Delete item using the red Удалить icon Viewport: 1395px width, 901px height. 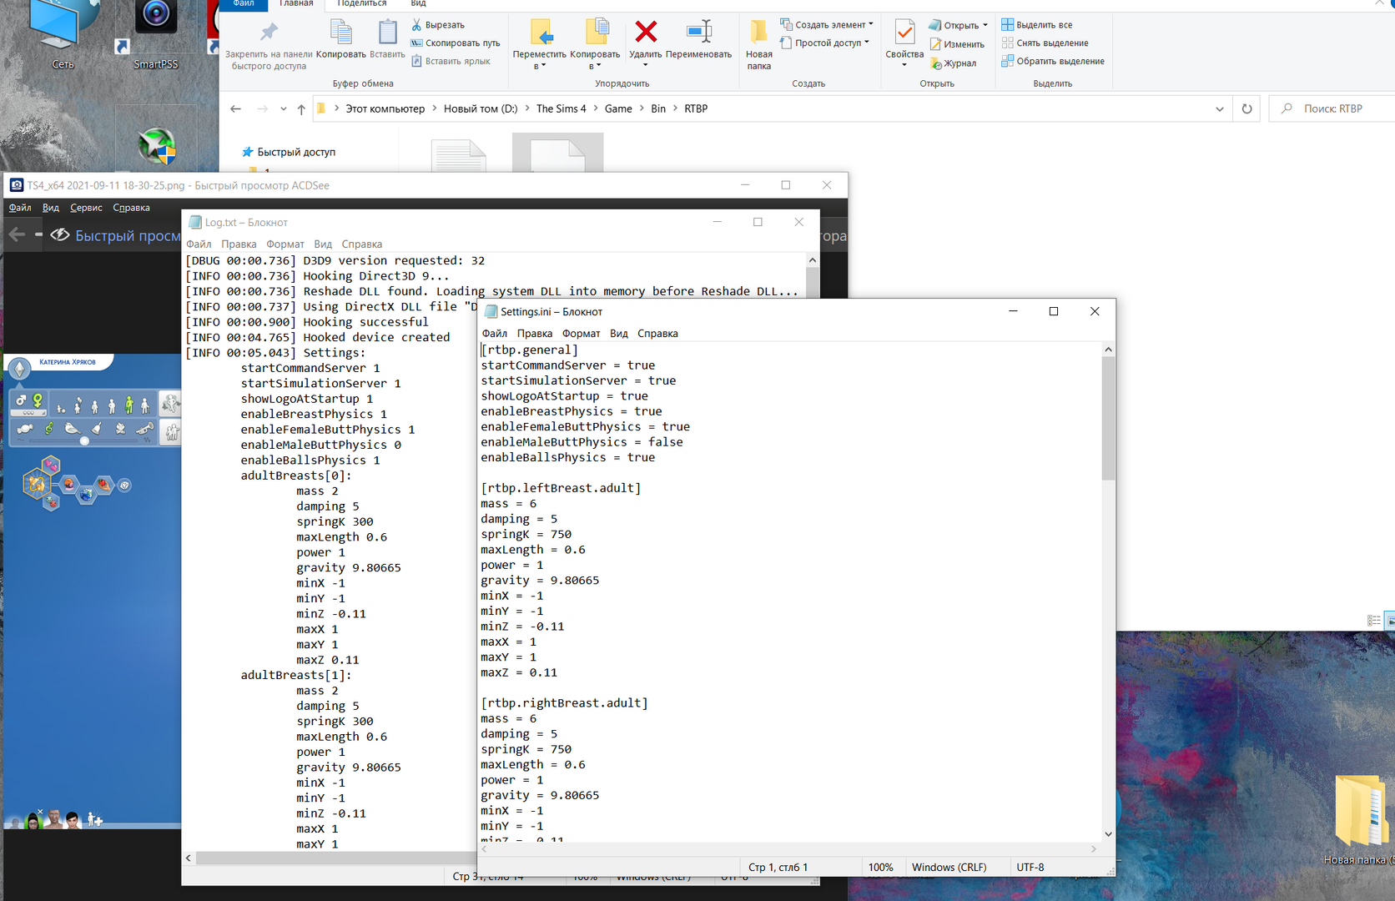point(646,33)
